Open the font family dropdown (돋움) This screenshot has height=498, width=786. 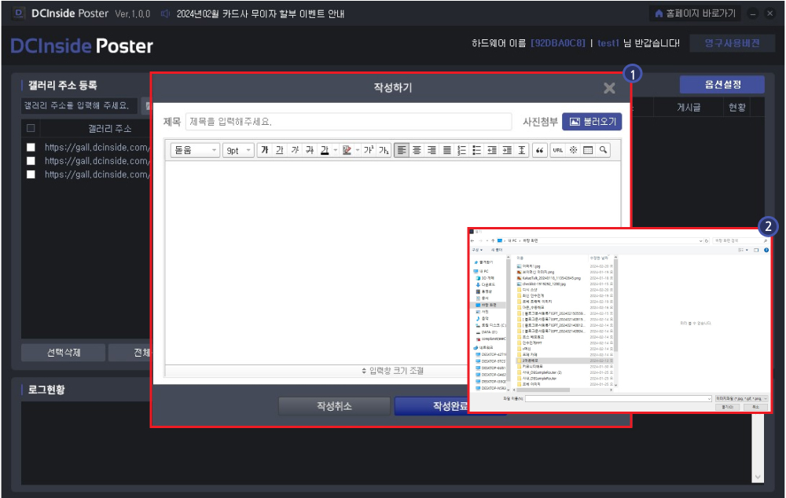(x=195, y=150)
